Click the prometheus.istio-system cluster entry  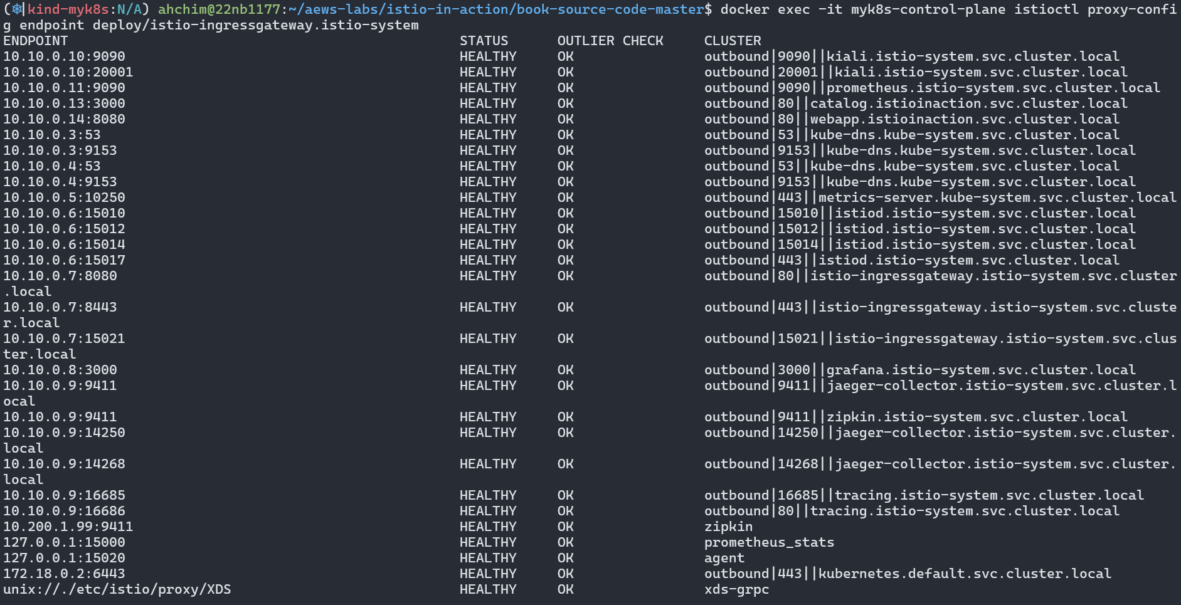932,88
